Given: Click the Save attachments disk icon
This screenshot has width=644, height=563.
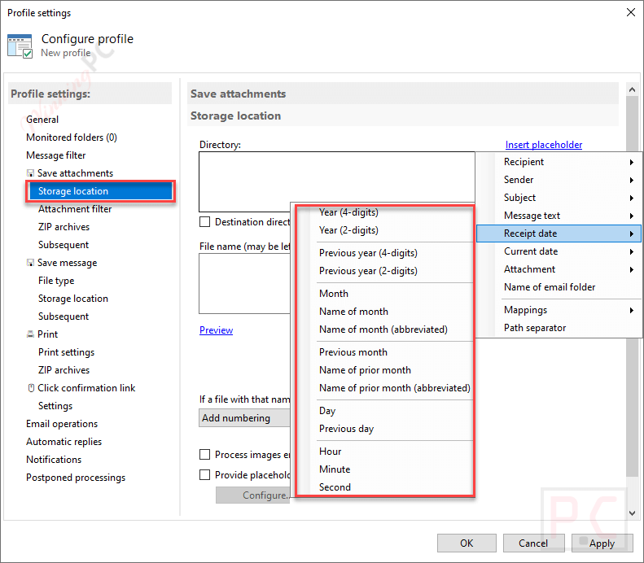Looking at the screenshot, I should (30, 173).
